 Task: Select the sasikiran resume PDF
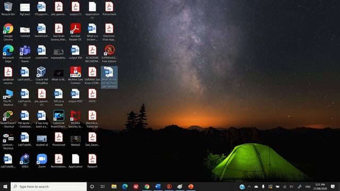point(8,75)
